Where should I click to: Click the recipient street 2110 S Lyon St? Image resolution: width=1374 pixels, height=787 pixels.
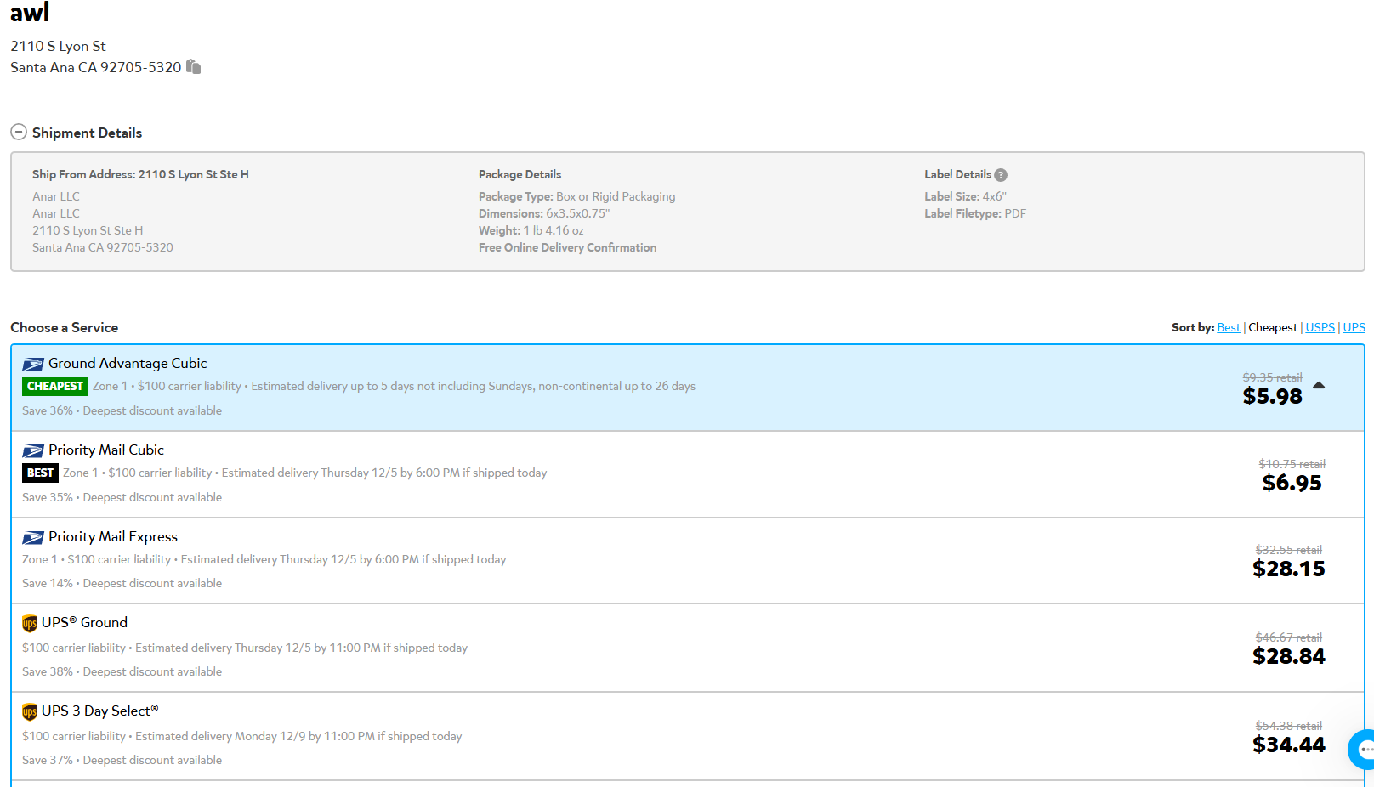coord(58,46)
